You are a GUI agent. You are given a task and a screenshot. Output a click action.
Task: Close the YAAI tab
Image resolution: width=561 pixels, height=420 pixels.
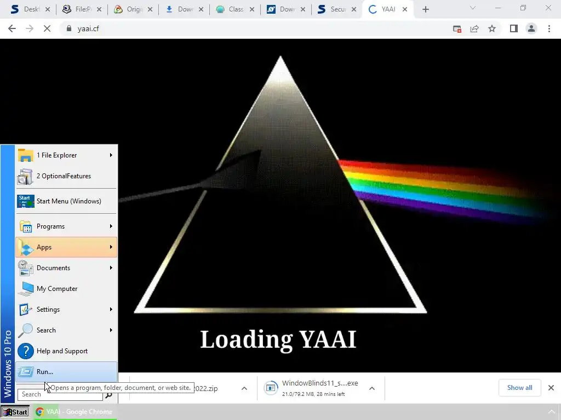click(x=405, y=9)
